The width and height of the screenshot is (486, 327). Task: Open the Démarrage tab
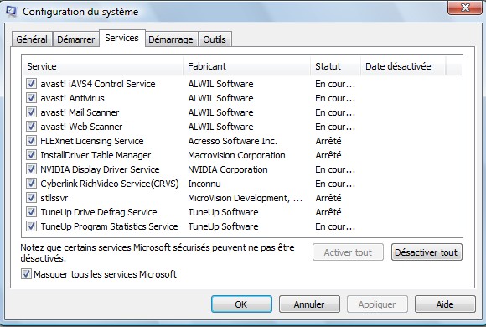(x=171, y=39)
